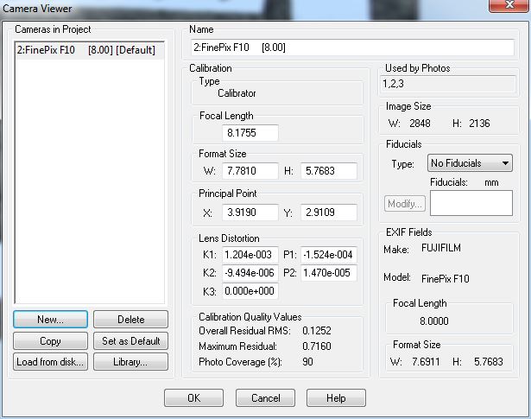Click the Focal Length value field

(x=250, y=133)
